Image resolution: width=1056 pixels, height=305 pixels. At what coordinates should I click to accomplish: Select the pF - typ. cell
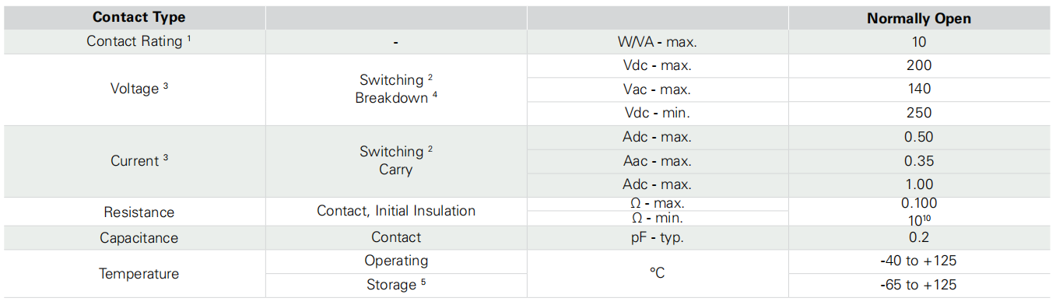click(x=658, y=238)
